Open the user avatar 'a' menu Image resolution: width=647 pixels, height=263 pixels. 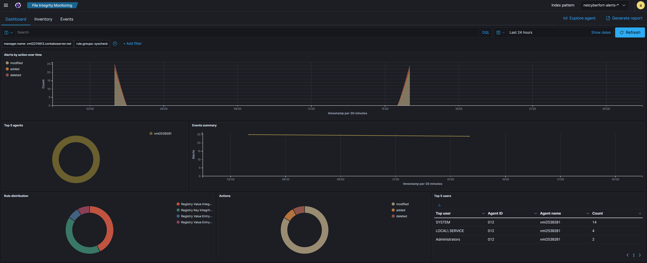tap(641, 5)
